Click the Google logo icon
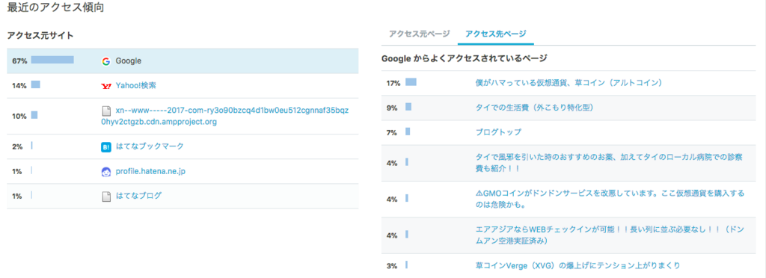 point(105,61)
